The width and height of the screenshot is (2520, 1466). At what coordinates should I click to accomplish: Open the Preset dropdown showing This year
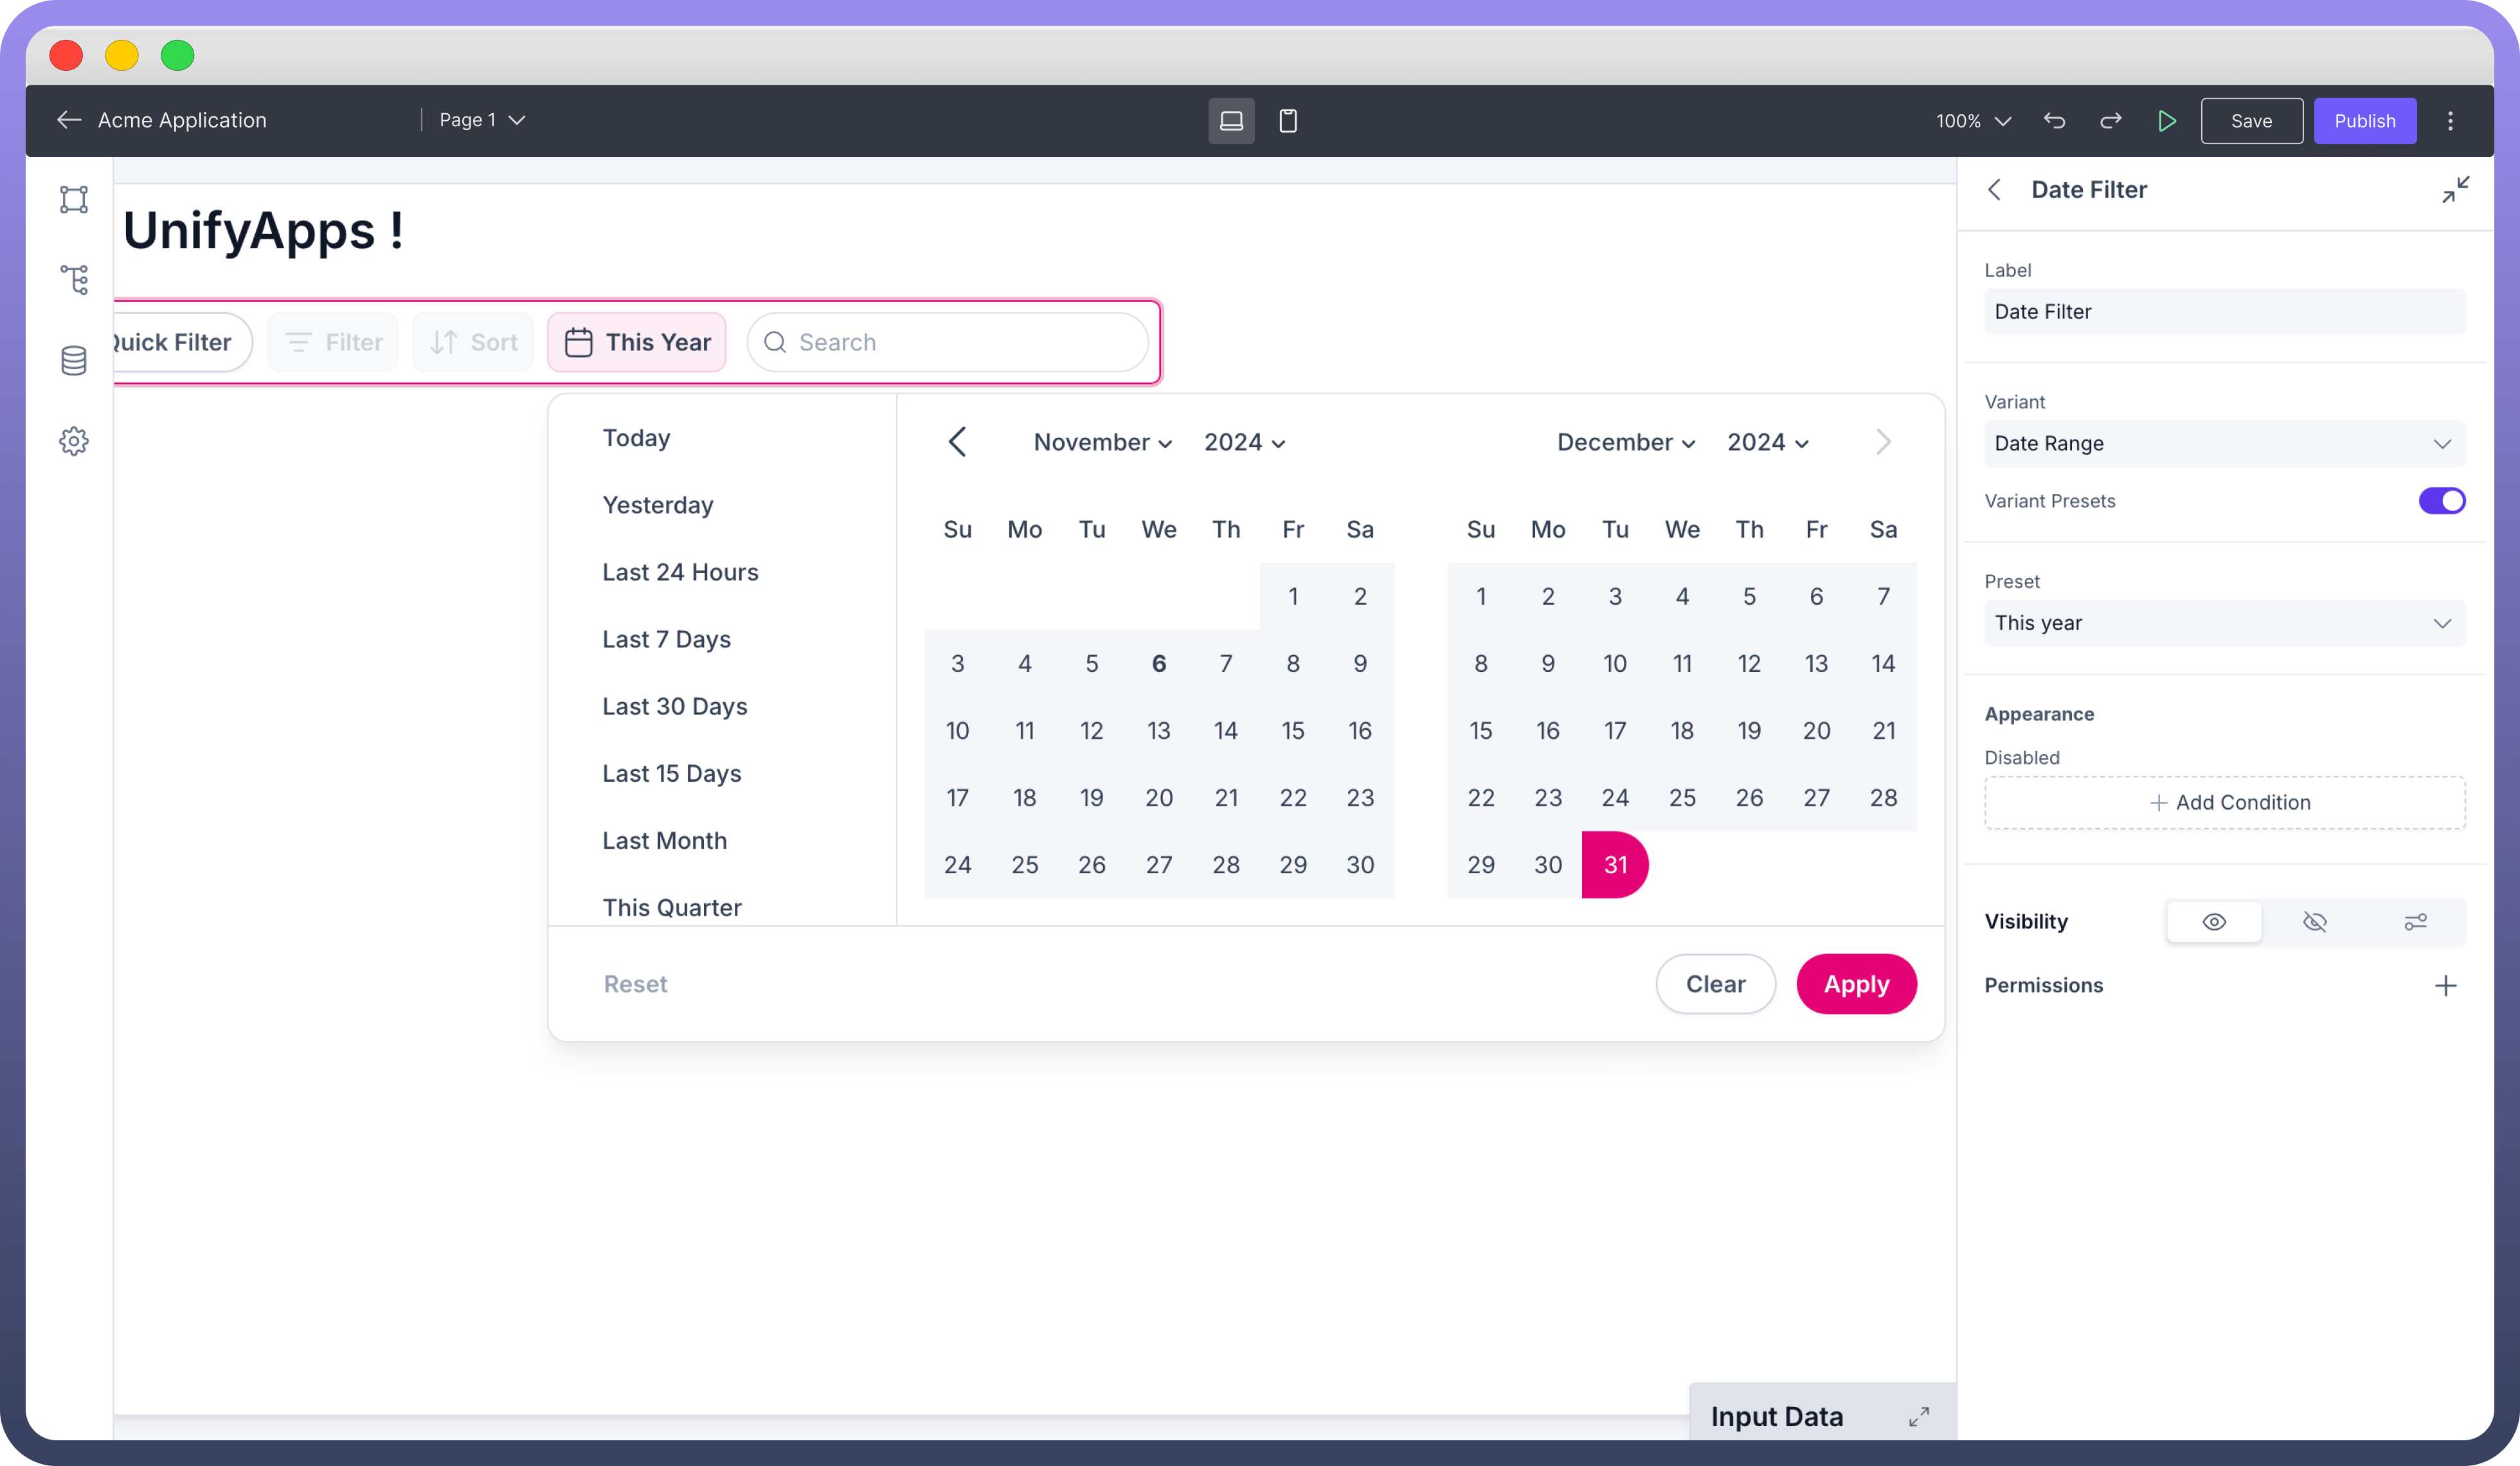pos(2224,623)
